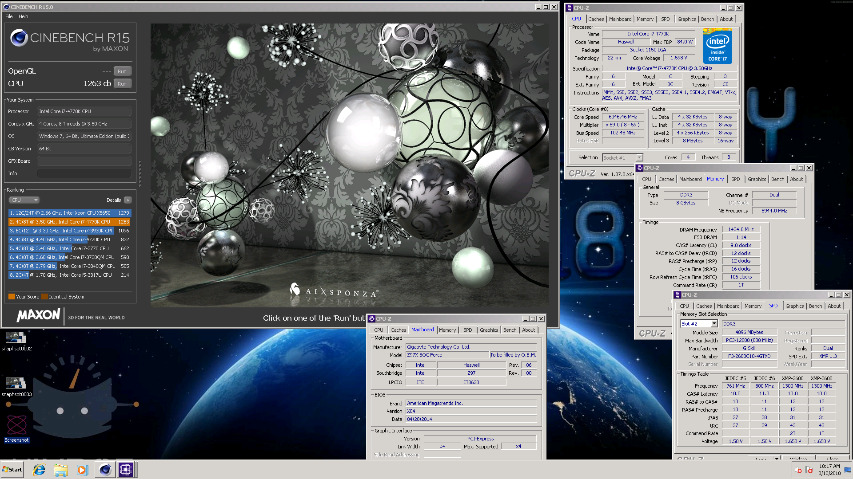
Task: Click the Info input field
Action: pos(84,173)
